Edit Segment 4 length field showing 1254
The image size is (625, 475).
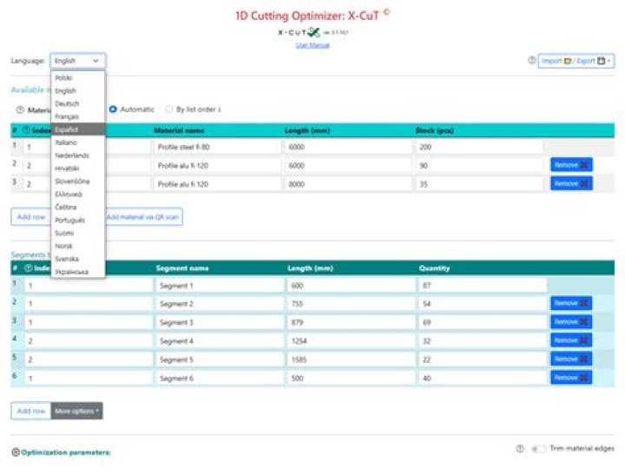click(x=351, y=341)
